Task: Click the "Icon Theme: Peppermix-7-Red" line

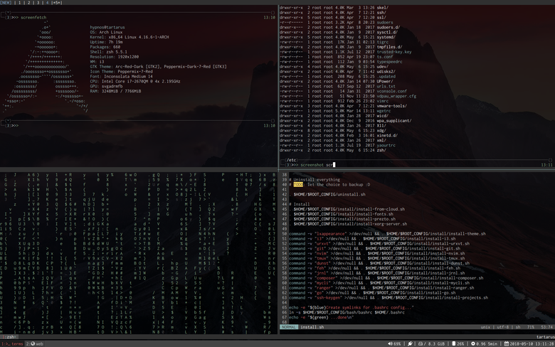Action: pos(122,71)
